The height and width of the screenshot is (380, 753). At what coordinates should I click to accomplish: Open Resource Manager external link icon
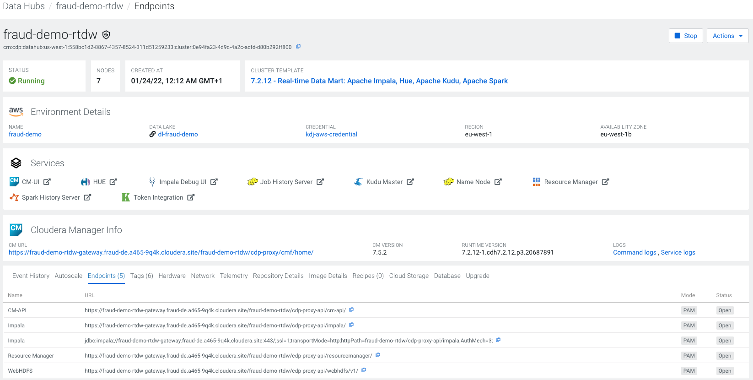click(x=606, y=182)
